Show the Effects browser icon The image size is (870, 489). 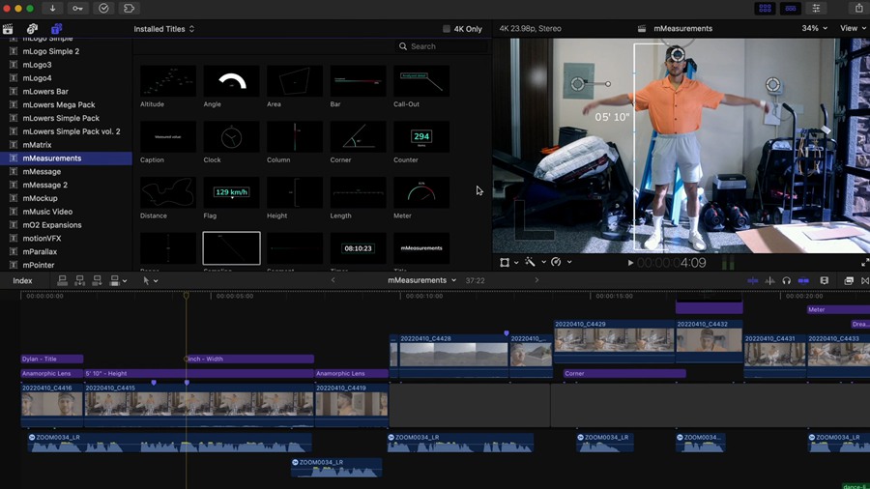849,280
